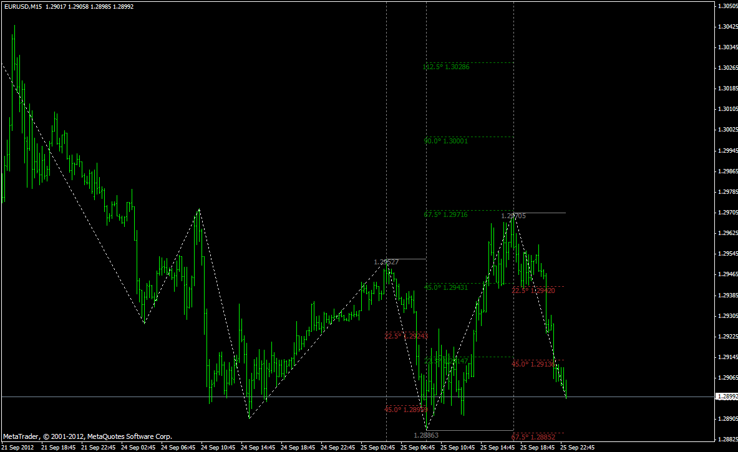This screenshot has width=738, height=452.
Task: Click price axis value 1.29945
Action: tap(727, 150)
